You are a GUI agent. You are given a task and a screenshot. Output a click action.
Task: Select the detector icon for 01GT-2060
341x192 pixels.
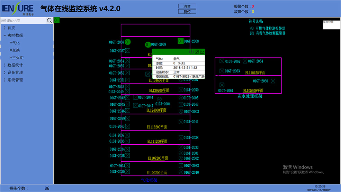273,81
